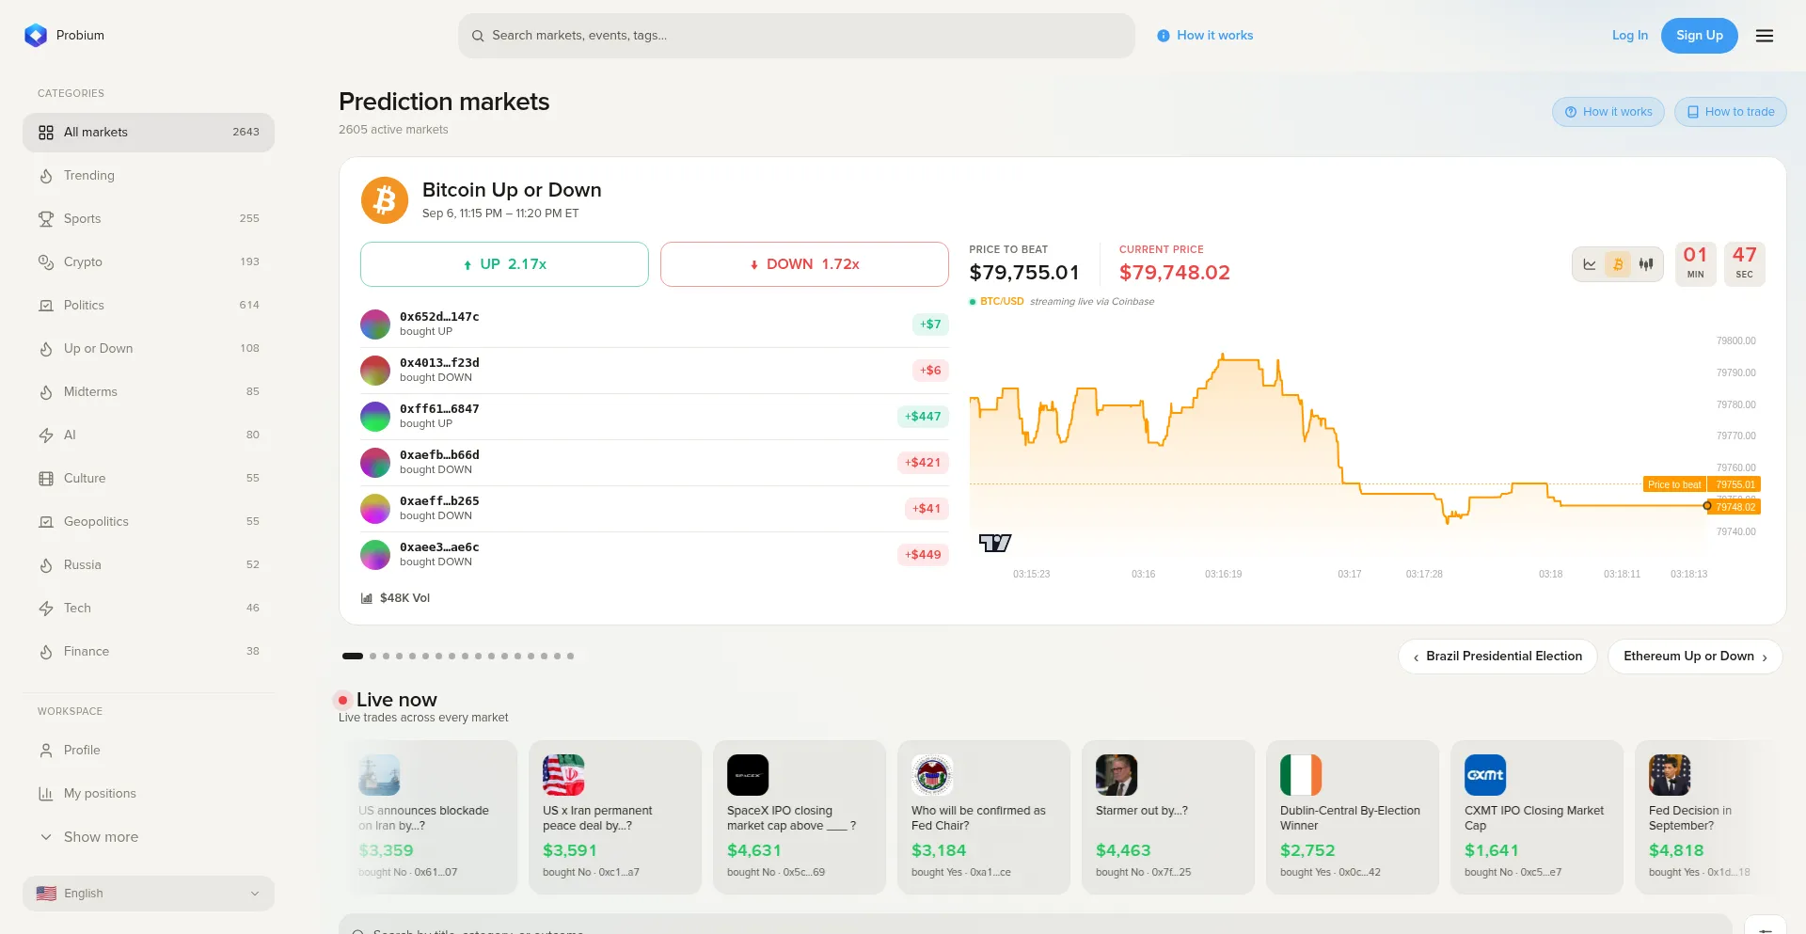Click the Price to beat marker on chart
The width and height of the screenshot is (1806, 934).
tap(1674, 484)
